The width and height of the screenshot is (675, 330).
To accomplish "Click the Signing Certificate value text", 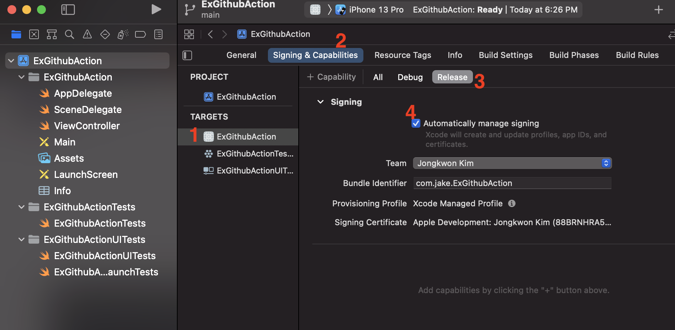I will [x=512, y=222].
